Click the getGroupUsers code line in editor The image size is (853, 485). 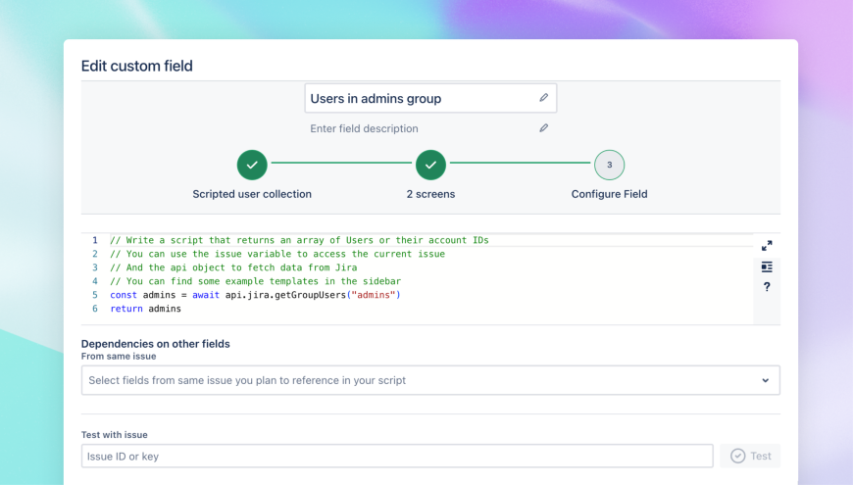pos(256,295)
